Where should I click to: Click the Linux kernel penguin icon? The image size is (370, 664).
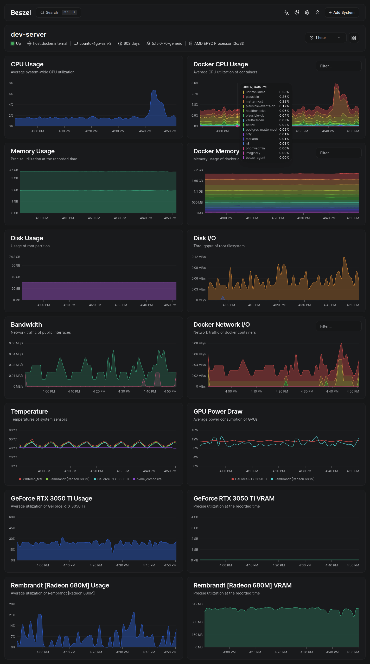point(148,43)
